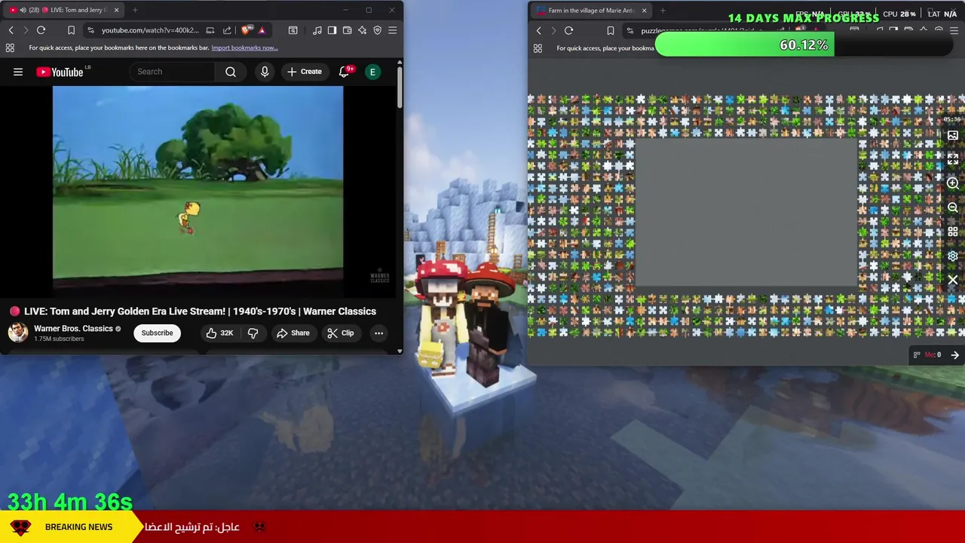Click the BREAKING NEWS ticker label
The height and width of the screenshot is (543, 965).
[x=78, y=527]
